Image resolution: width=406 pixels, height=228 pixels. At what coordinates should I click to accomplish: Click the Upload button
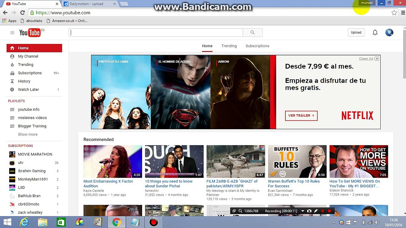coord(356,32)
